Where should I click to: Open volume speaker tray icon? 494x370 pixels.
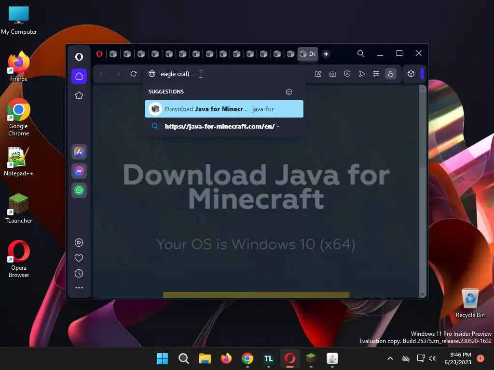tap(432, 358)
